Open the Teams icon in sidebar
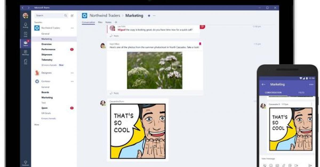The width and height of the screenshot is (320, 167). 26,43
